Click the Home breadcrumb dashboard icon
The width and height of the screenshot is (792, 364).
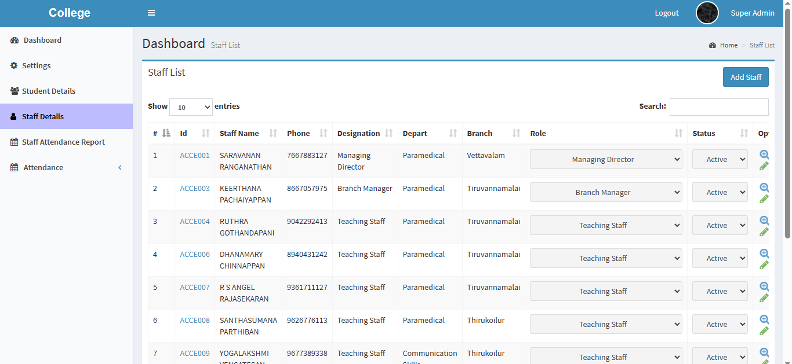[713, 45]
